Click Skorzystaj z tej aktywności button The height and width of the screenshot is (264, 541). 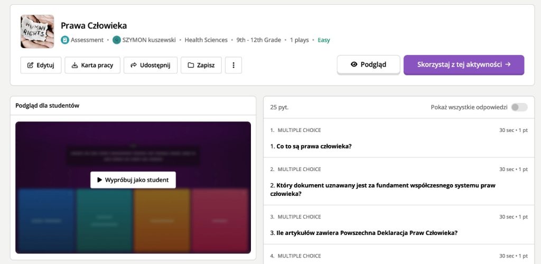pyautogui.click(x=463, y=64)
